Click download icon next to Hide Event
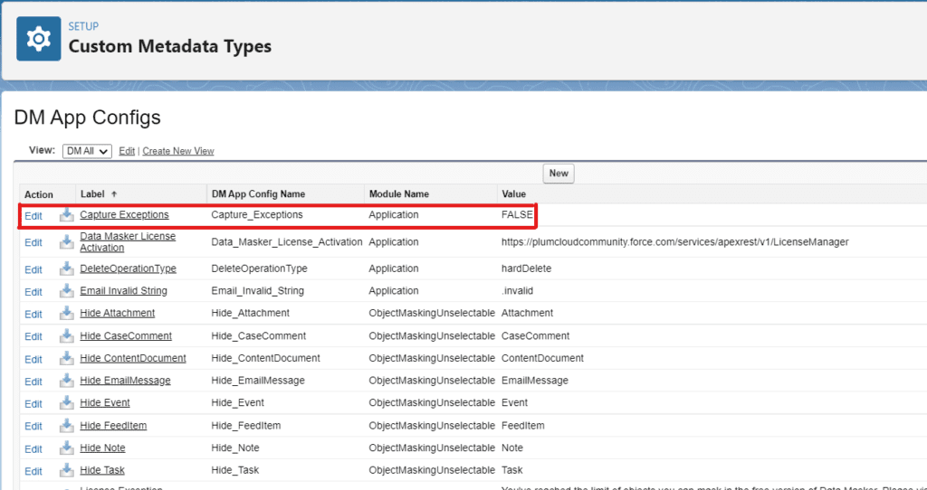The width and height of the screenshot is (927, 490). pos(66,403)
